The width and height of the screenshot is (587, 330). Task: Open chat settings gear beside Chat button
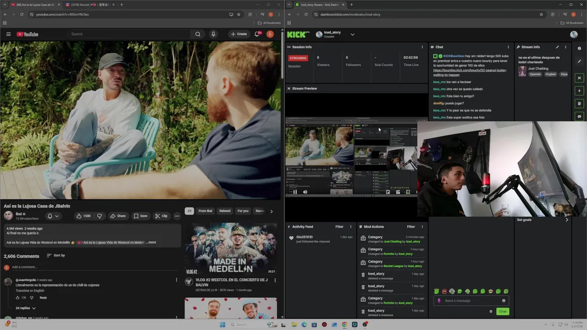[491, 311]
